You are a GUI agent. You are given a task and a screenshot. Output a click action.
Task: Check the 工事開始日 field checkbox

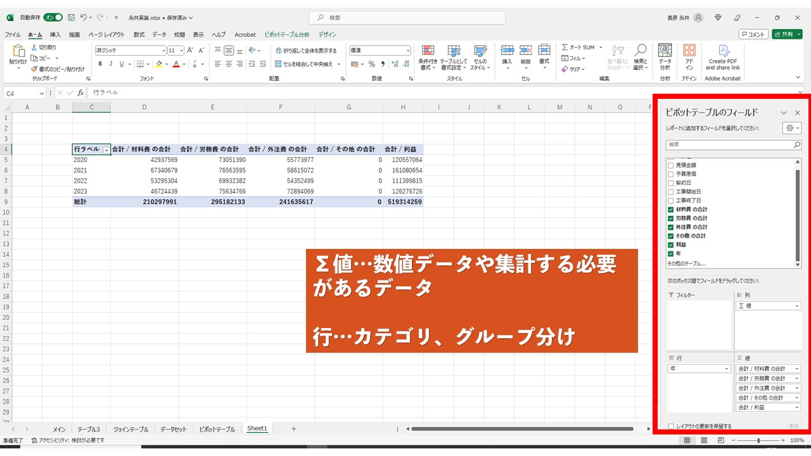point(671,192)
